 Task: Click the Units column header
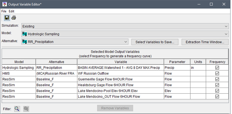198,62
